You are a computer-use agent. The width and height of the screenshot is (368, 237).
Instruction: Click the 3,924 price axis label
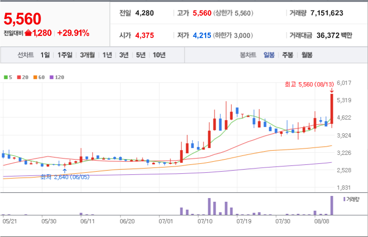(x=344, y=135)
